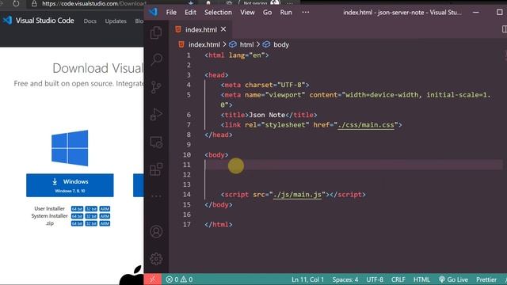This screenshot has width=507, height=285.
Task: Click the Windows logo on download page
Action: 70,148
